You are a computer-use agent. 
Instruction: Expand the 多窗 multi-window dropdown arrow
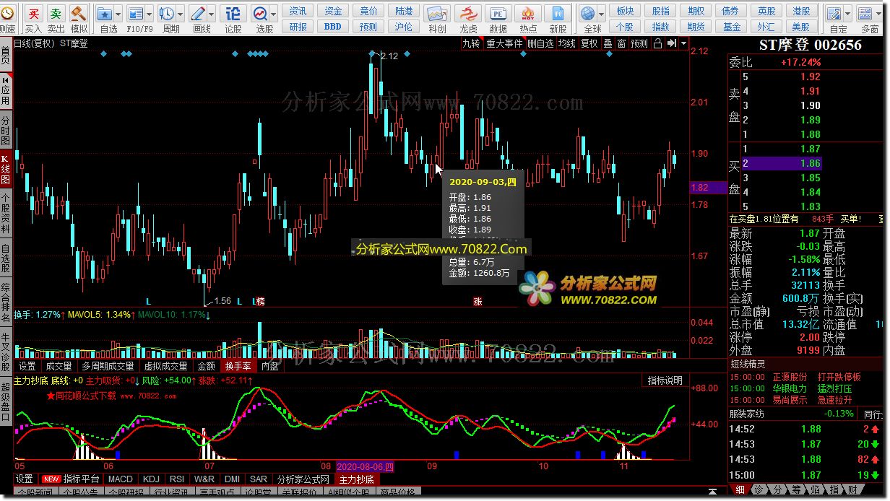878,14
